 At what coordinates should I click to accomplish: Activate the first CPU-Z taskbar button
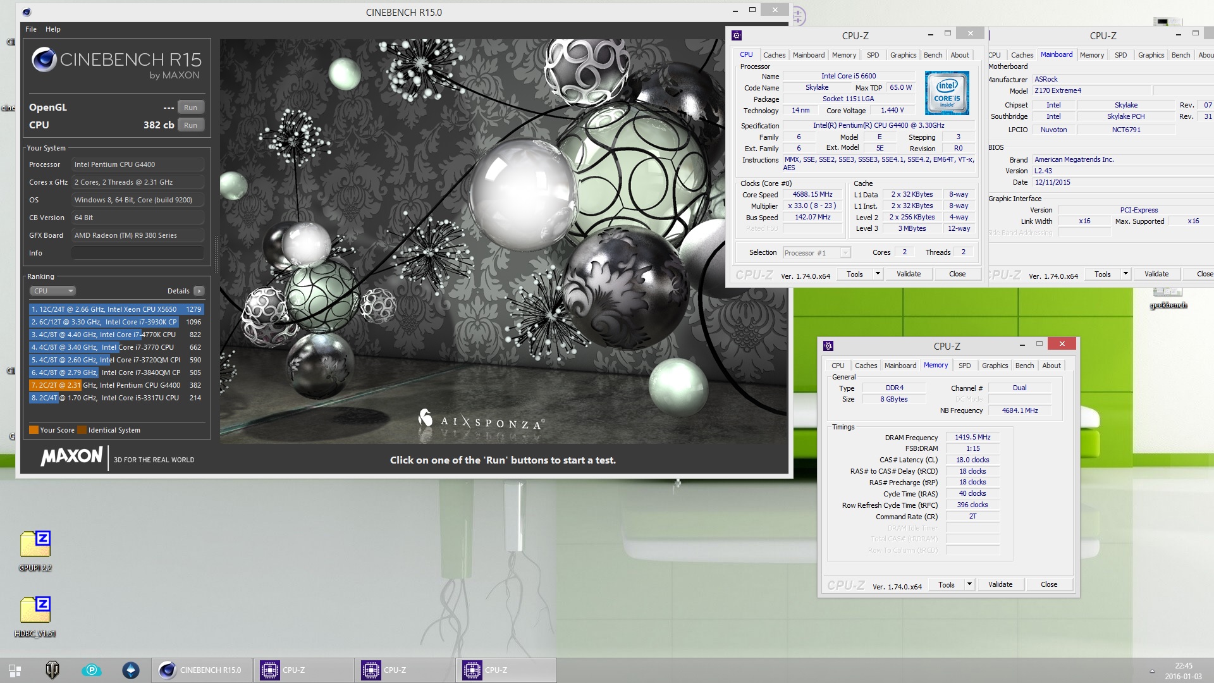(x=304, y=670)
